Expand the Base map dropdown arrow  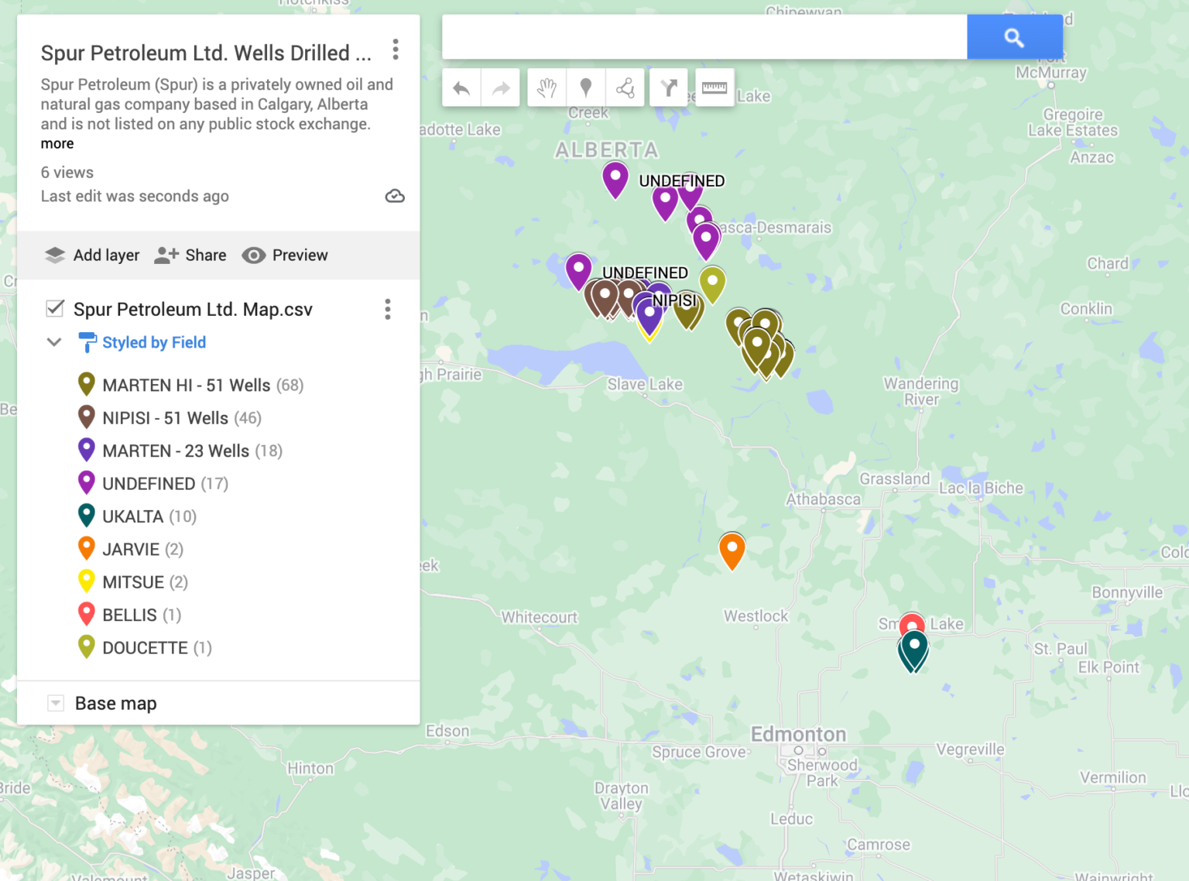click(56, 703)
